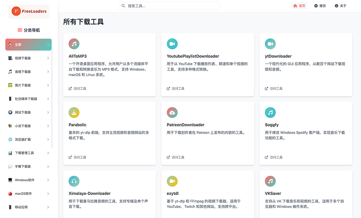Open 访问工具 link for YoutubePlaylistDownloader
The width and height of the screenshot is (361, 218).
pyautogui.click(x=175, y=88)
